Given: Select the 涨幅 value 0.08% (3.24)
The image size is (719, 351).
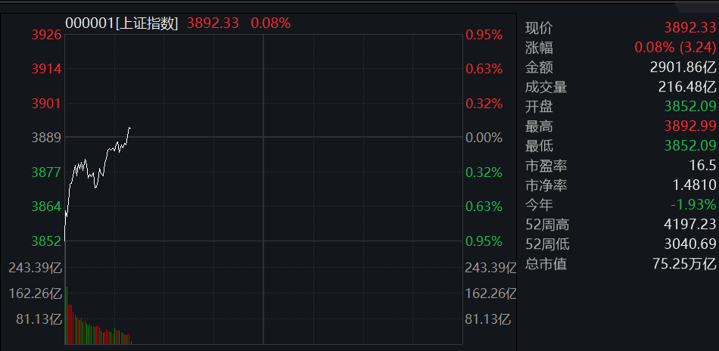Looking at the screenshot, I should [674, 48].
